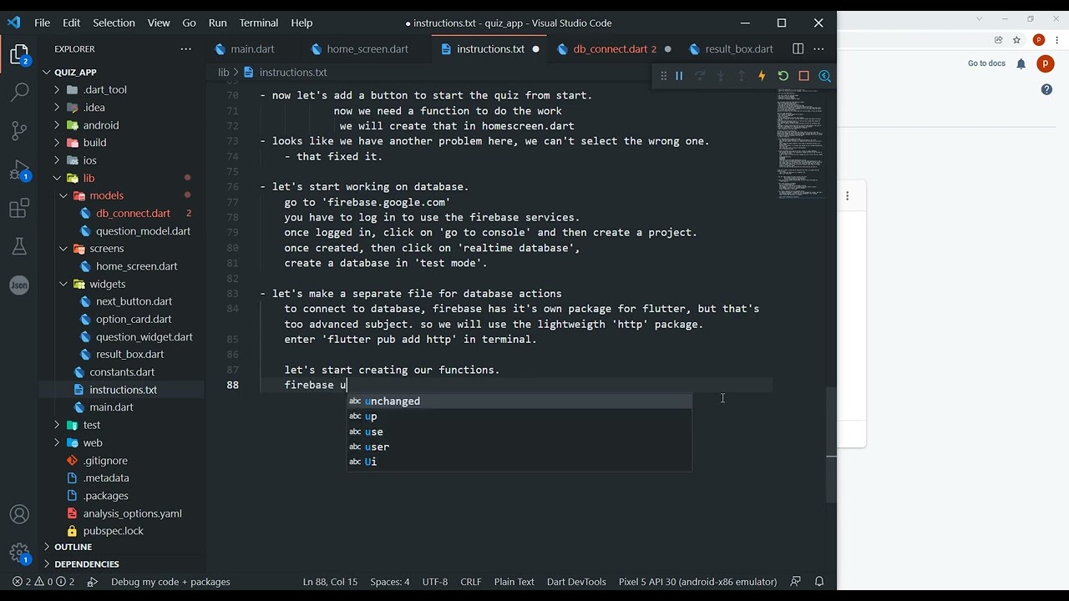The image size is (1069, 601).
Task: Open Explorer panel more actions ellipsis
Action: [x=186, y=49]
